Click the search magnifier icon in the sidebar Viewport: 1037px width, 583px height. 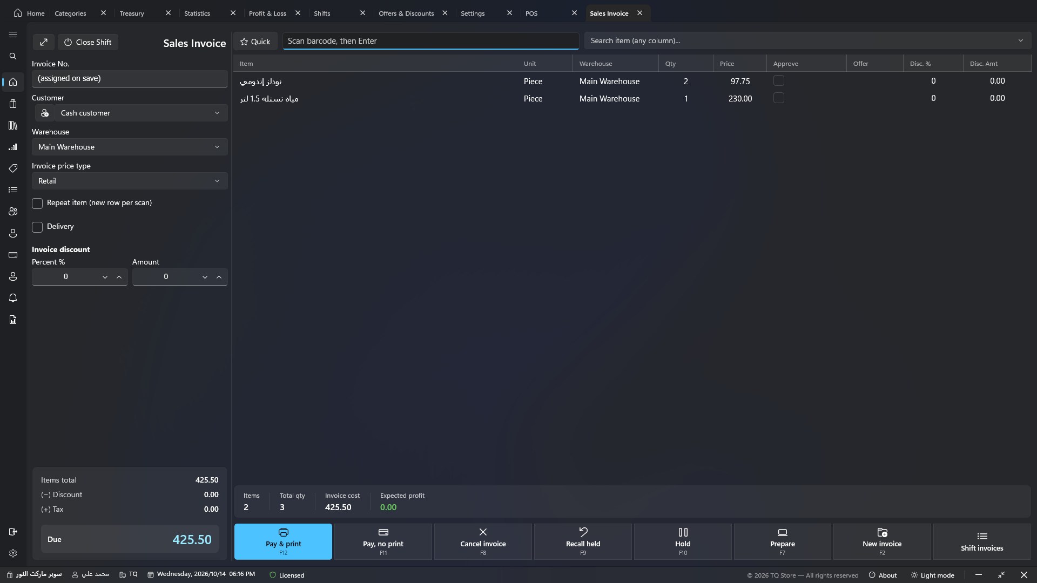[13, 56]
